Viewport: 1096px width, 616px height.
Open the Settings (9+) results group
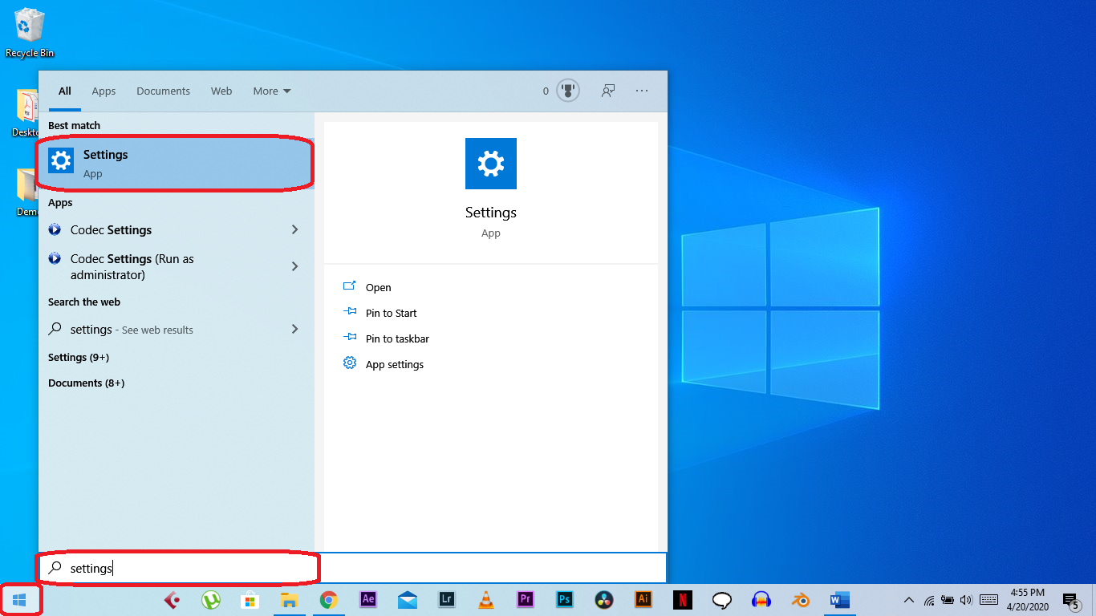coord(79,358)
